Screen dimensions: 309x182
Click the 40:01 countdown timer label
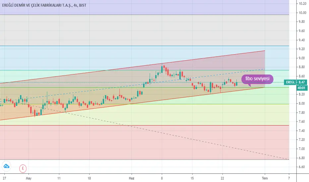point(302,88)
